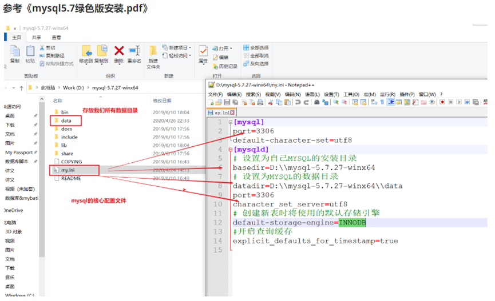Select the my.ini document tab in Notepad++
Image resolution: width=495 pixels, height=301 pixels.
click(221, 113)
